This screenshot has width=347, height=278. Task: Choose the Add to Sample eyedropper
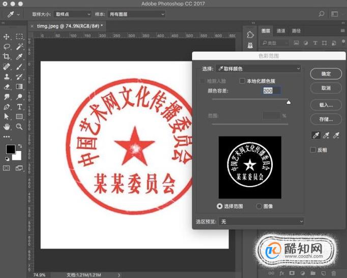(326, 135)
